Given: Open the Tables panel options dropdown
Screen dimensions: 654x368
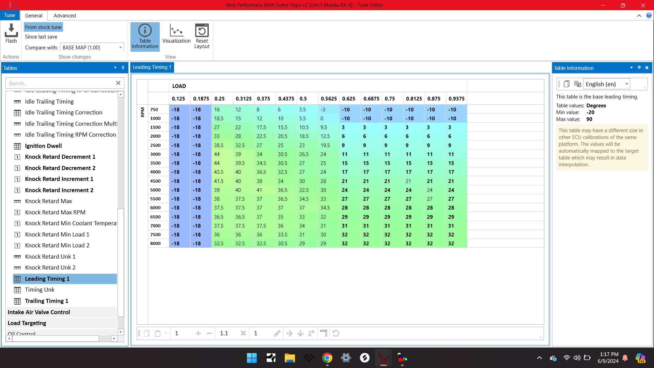Looking at the screenshot, I should pos(115,68).
